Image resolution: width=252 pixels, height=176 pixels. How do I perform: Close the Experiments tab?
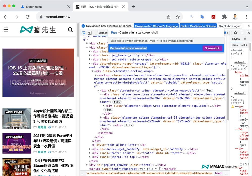(69, 7)
